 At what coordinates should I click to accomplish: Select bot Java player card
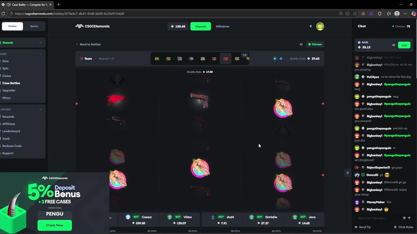click(304, 220)
